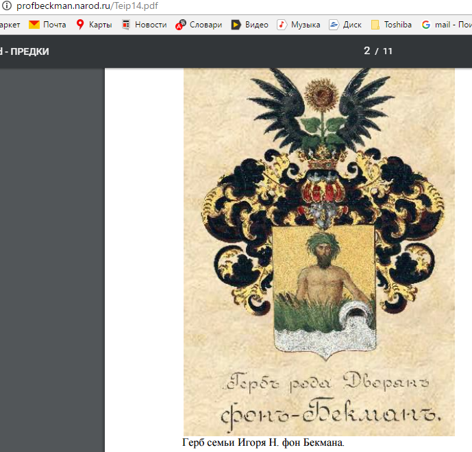This screenshot has width=472, height=452.
Task: Open the Диск bookmark label
Action: [352, 25]
